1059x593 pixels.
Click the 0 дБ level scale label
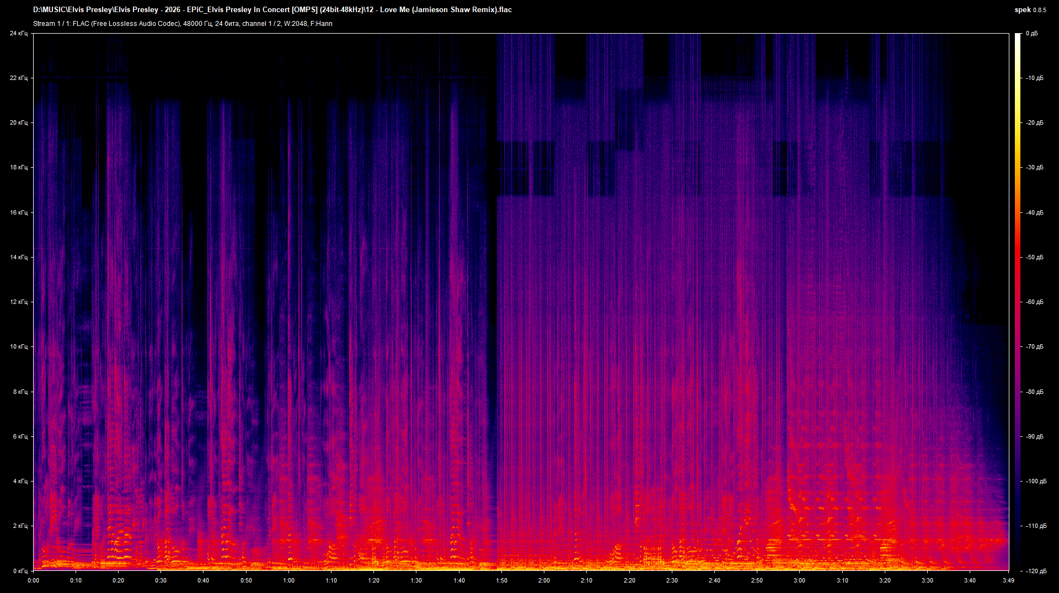pos(1032,34)
